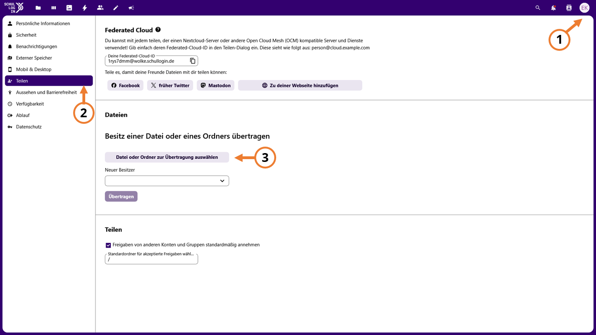Select Externer Speicher in the sidebar
Viewport: 596px width, 335px height.
pos(49,58)
